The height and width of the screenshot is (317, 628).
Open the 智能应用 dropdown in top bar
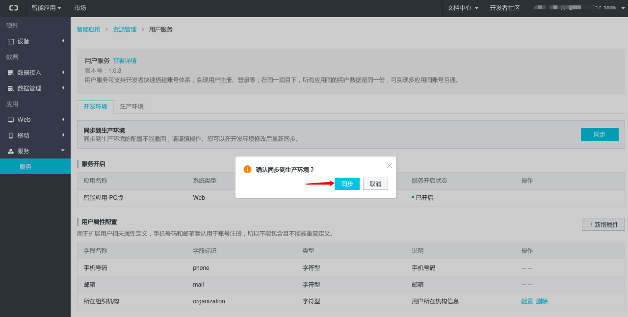click(x=47, y=8)
